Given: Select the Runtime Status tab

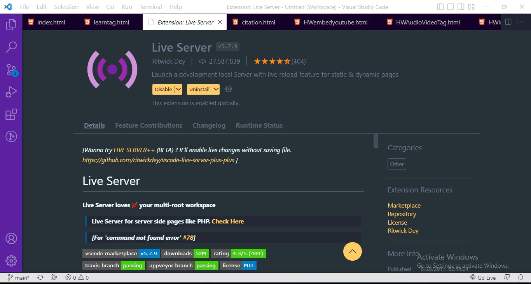Looking at the screenshot, I should [259, 125].
